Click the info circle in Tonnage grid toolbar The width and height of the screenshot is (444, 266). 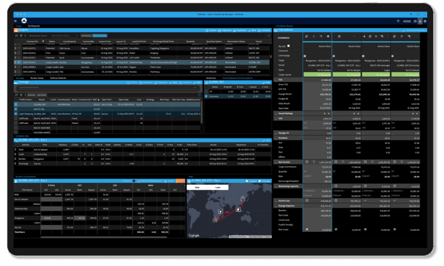(199, 95)
